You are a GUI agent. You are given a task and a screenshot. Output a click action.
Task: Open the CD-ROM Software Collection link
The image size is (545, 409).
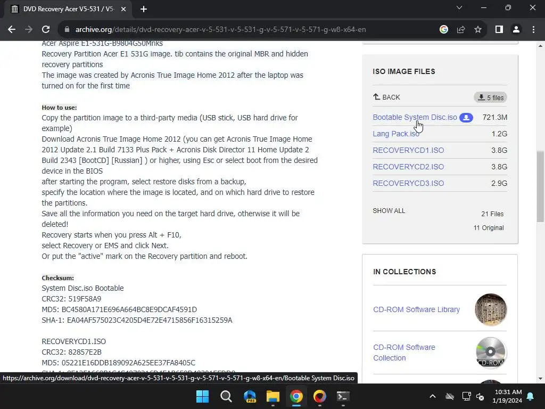(x=404, y=353)
